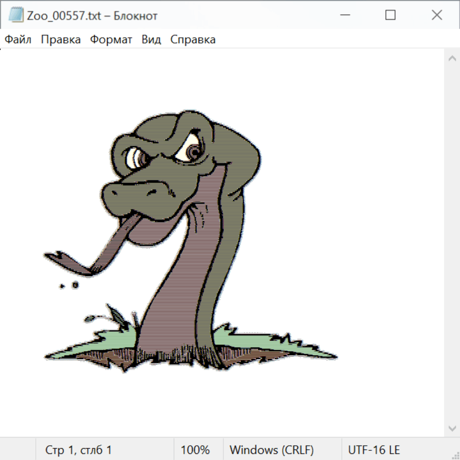Viewport: 460px width, 460px height.
Task: Open the Правка menu
Action: tap(61, 40)
